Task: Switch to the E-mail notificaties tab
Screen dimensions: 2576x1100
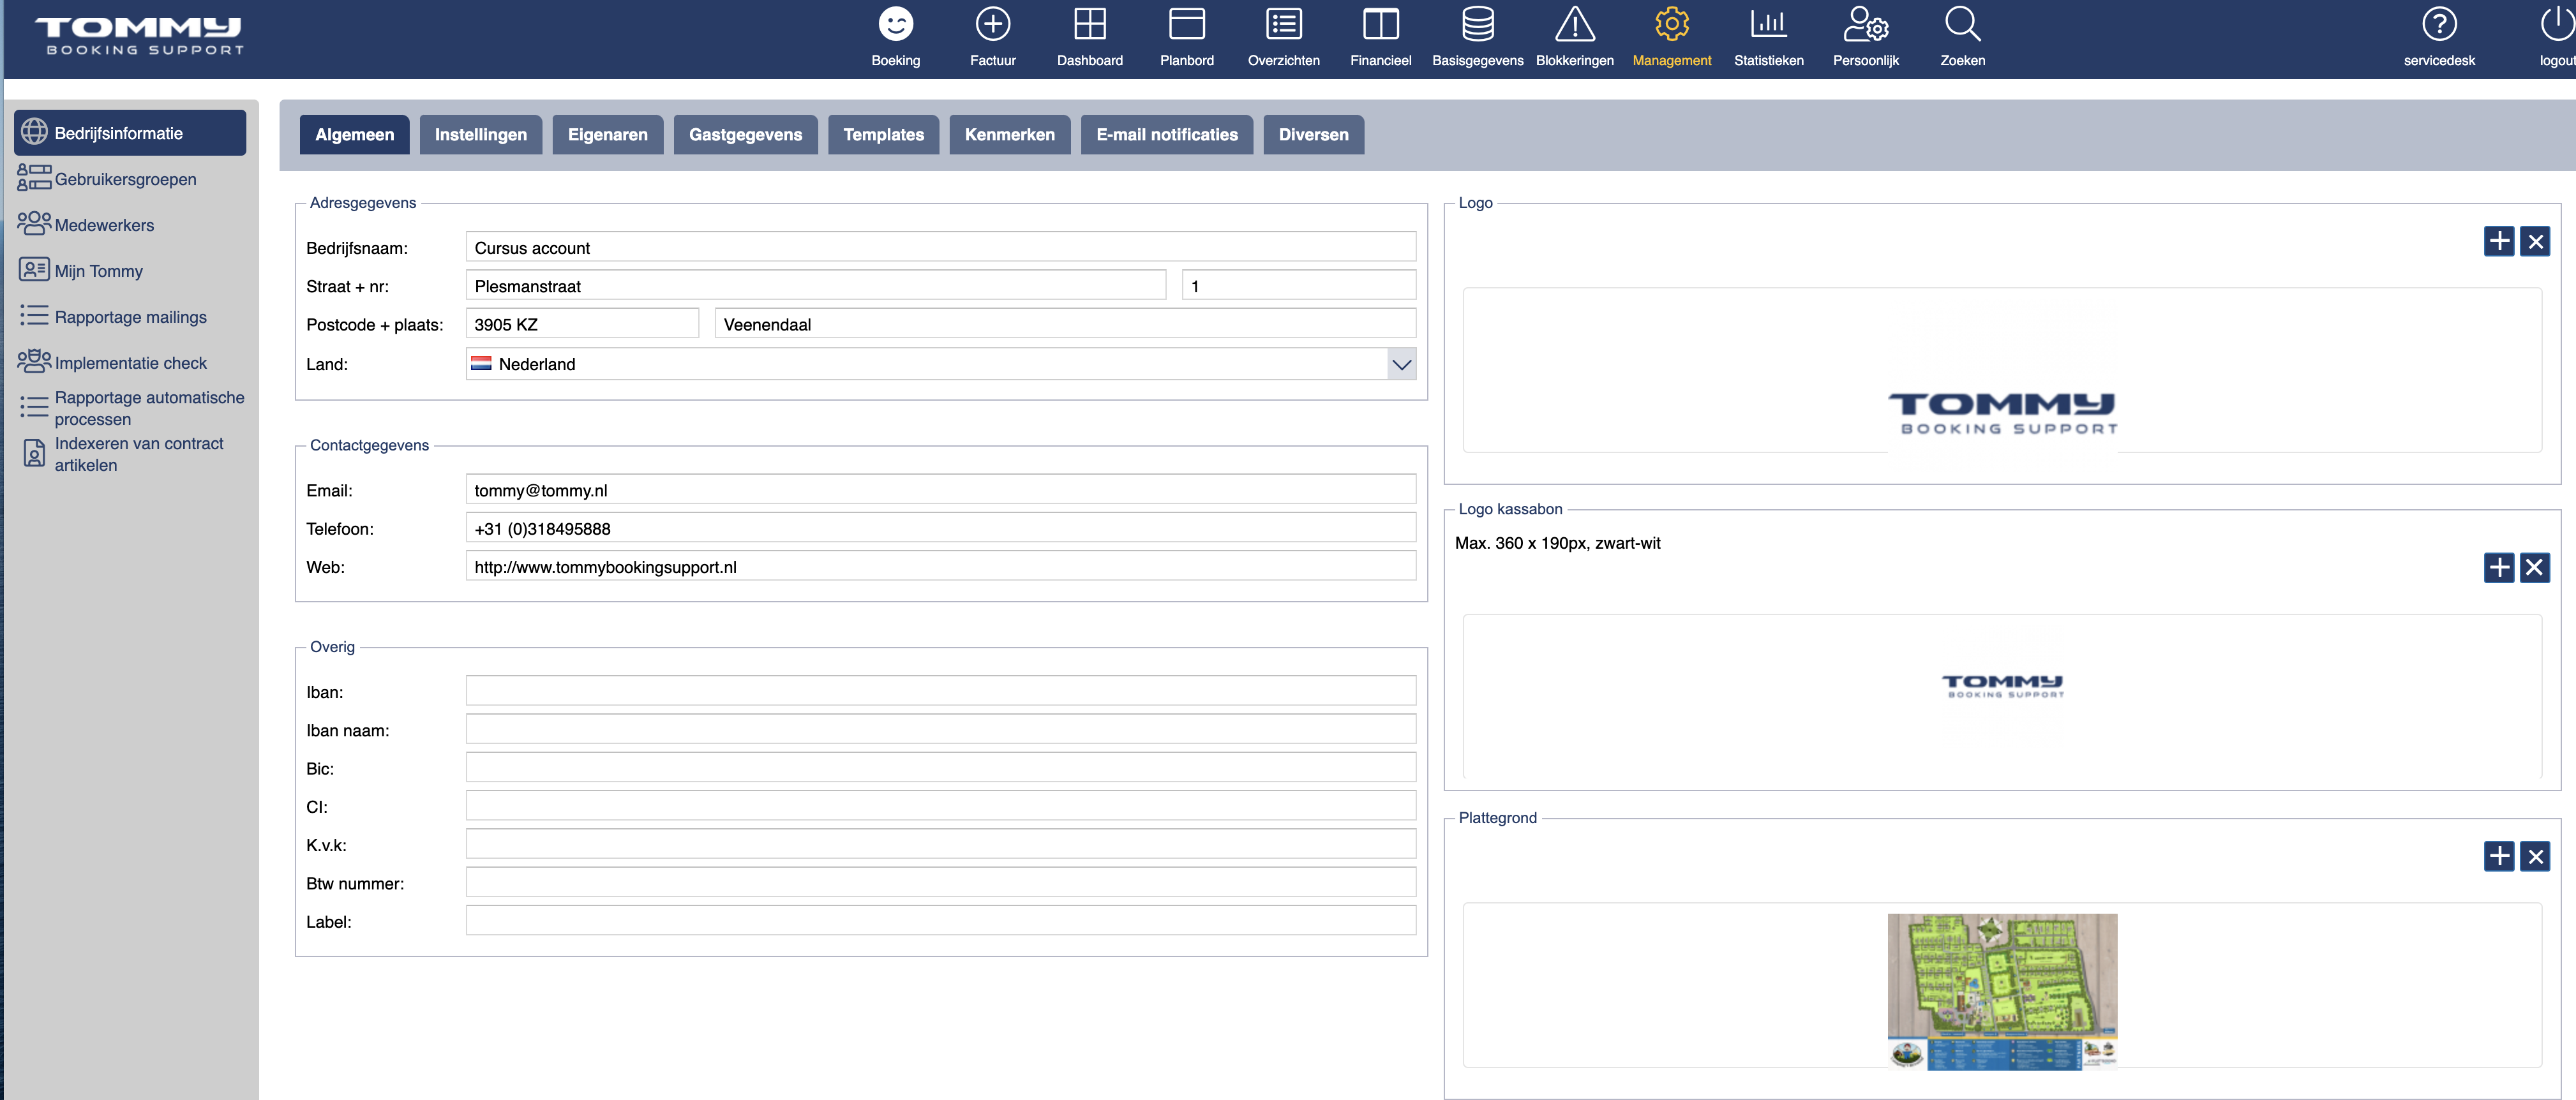Action: pyautogui.click(x=1166, y=135)
